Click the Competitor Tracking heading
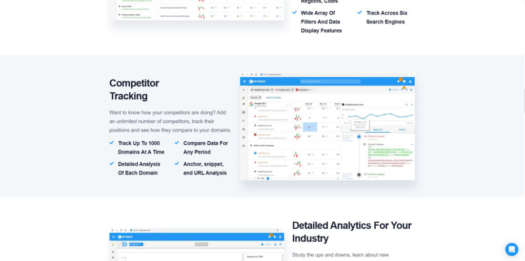525x261 pixels. click(134, 90)
